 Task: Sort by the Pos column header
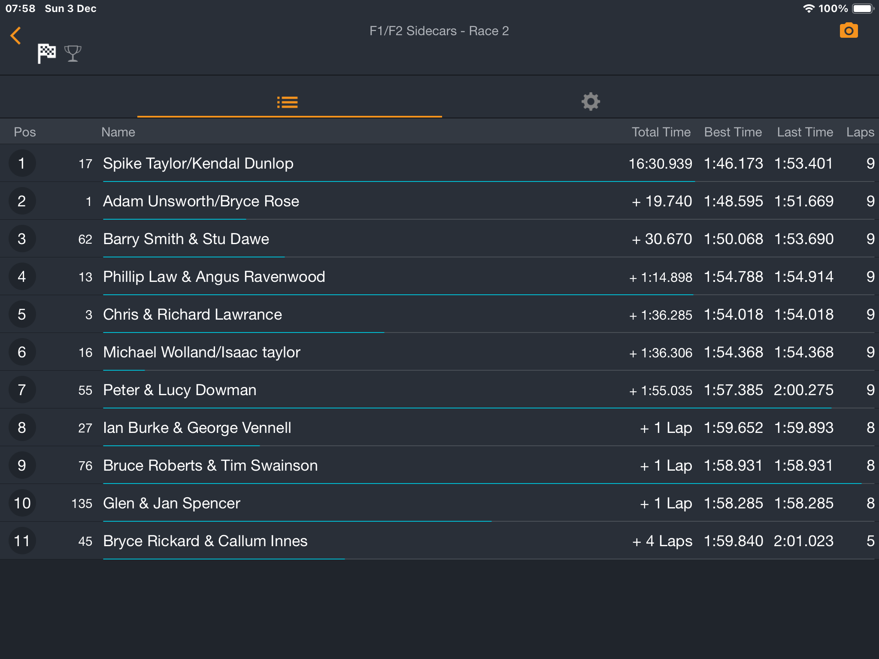click(25, 132)
